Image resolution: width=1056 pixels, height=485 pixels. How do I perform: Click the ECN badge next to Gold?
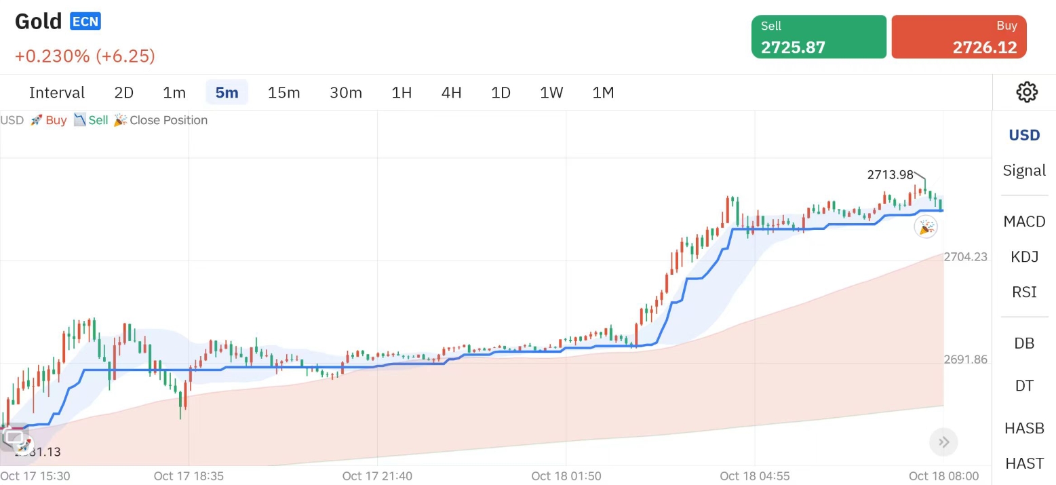point(85,22)
